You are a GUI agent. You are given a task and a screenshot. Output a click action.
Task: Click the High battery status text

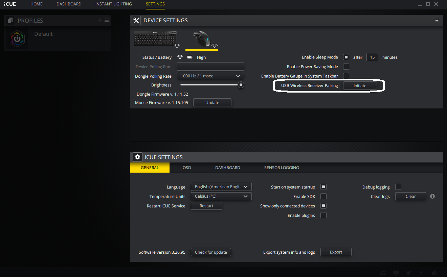click(201, 57)
